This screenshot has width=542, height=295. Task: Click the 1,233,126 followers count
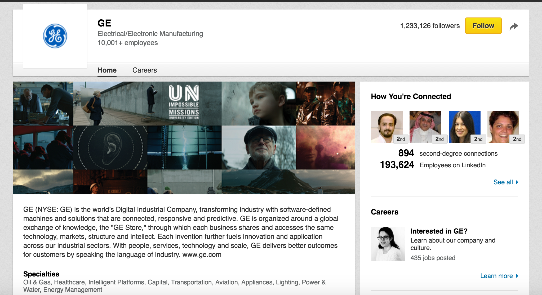[x=430, y=26]
